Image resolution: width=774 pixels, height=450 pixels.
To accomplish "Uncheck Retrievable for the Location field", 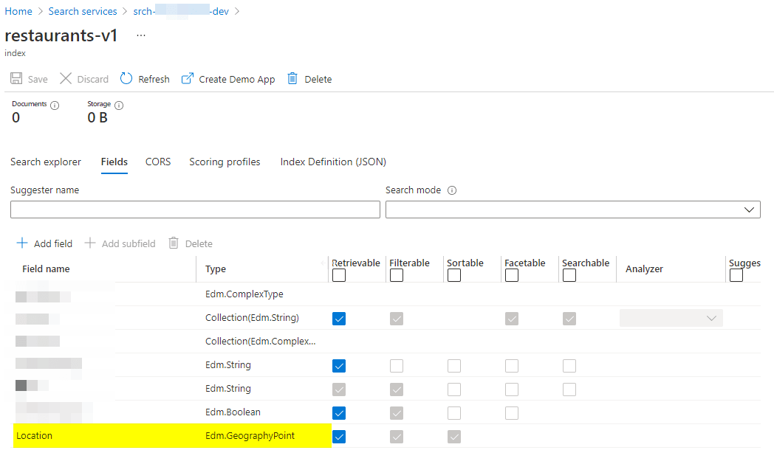I will pyautogui.click(x=338, y=437).
